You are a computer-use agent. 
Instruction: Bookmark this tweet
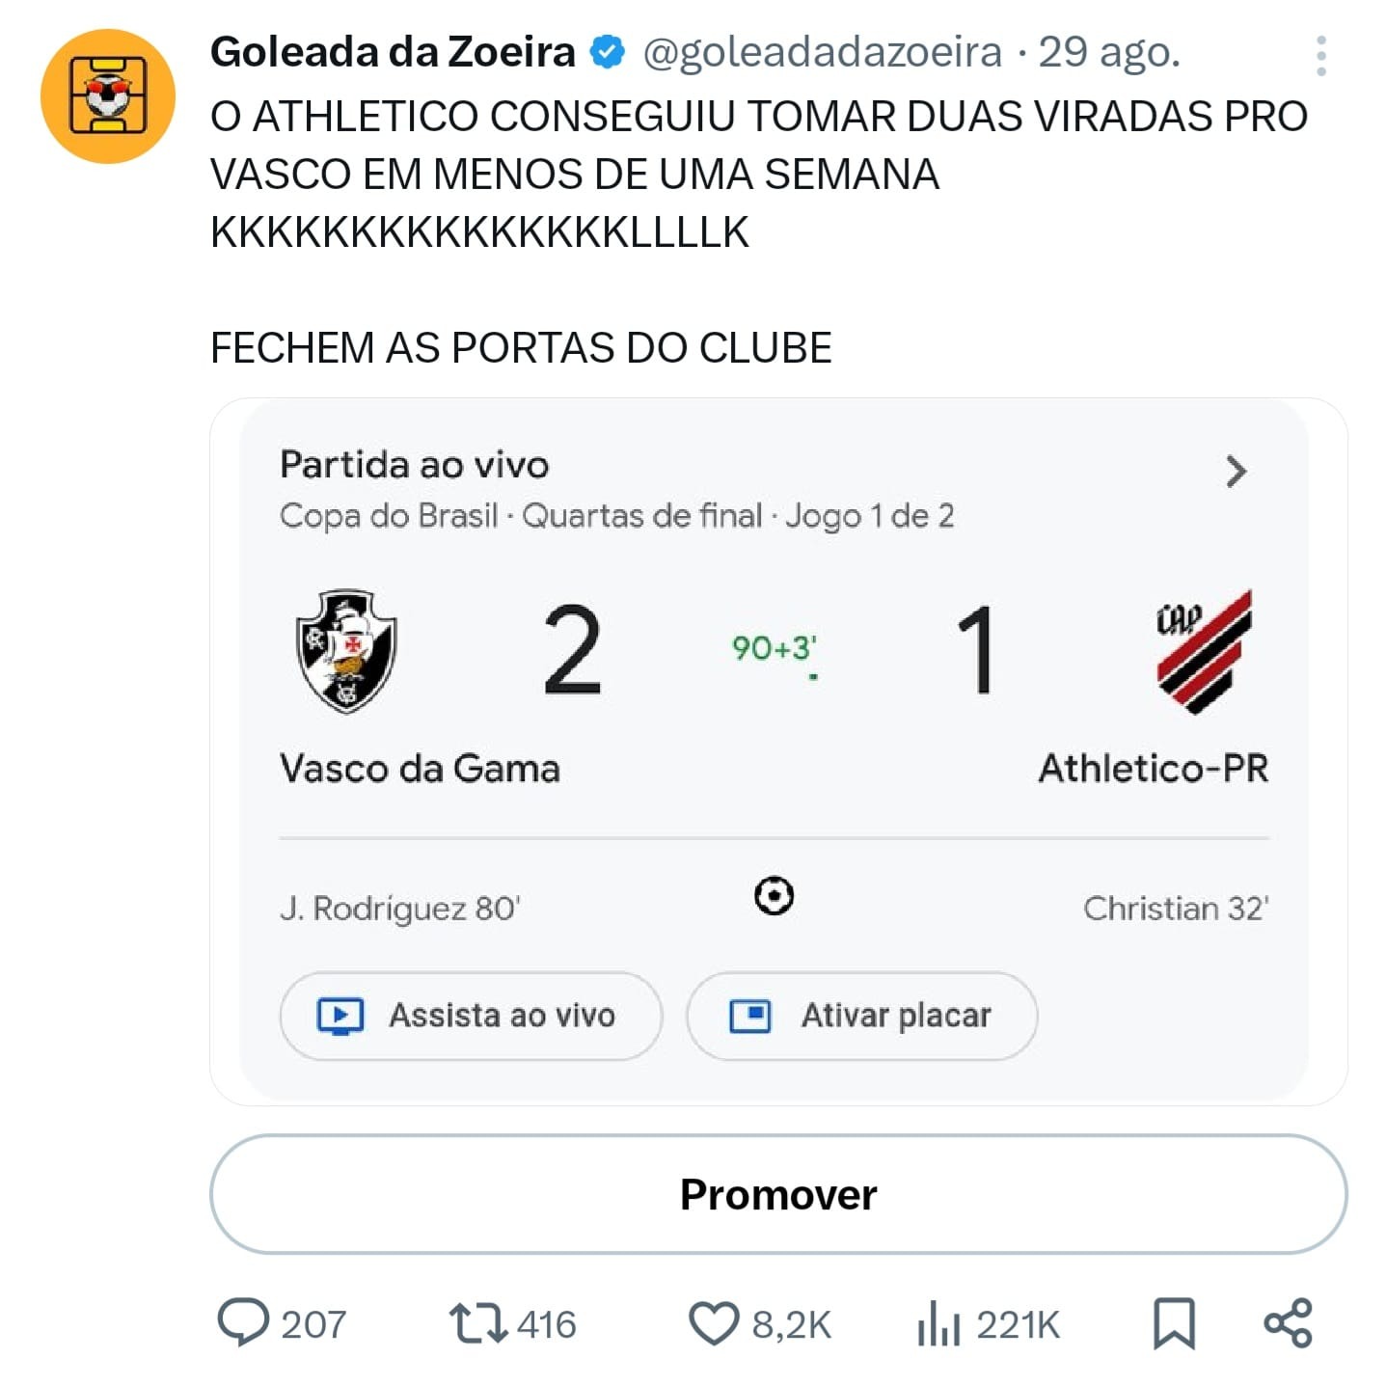click(x=1174, y=1322)
